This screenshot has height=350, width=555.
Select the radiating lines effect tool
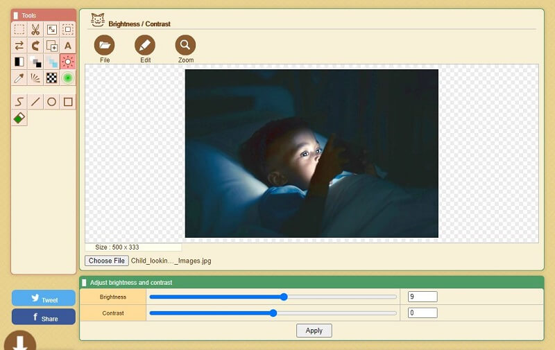[x=35, y=78]
